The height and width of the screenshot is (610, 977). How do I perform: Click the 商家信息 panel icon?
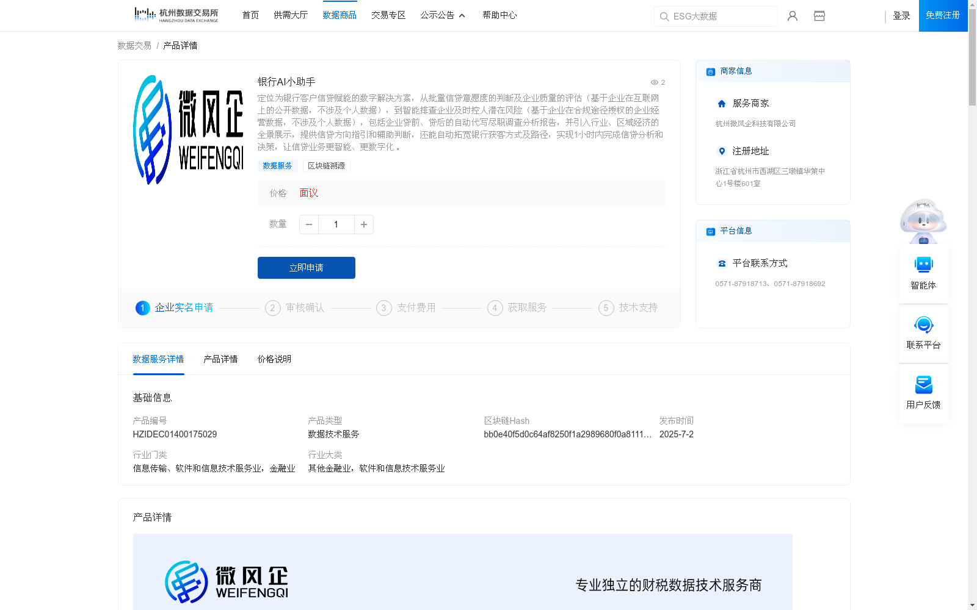[711, 71]
